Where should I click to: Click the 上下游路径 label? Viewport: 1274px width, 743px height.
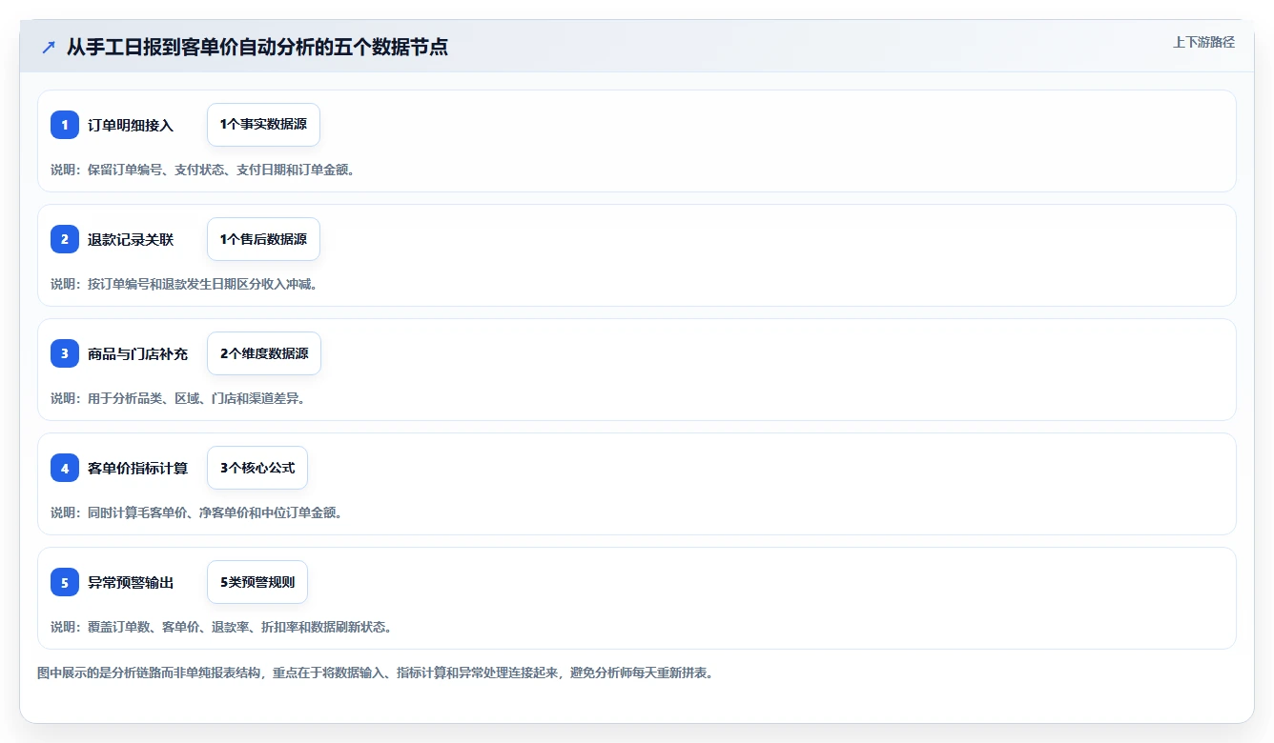pyautogui.click(x=1203, y=42)
